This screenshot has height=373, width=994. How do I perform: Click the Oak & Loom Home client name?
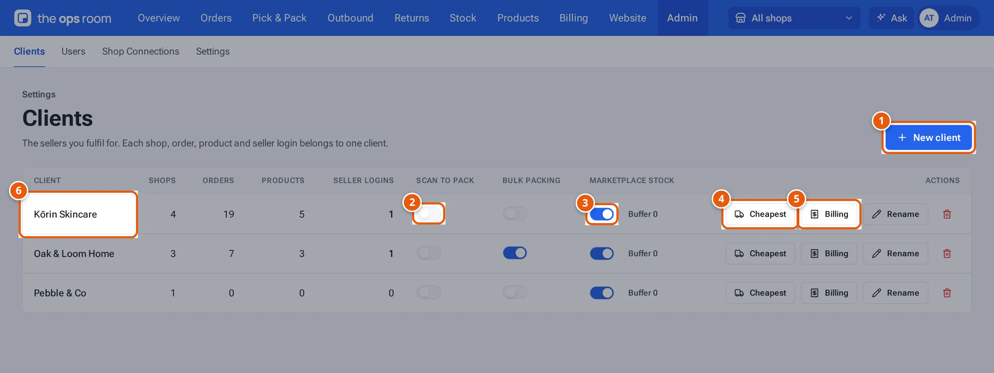coord(74,253)
